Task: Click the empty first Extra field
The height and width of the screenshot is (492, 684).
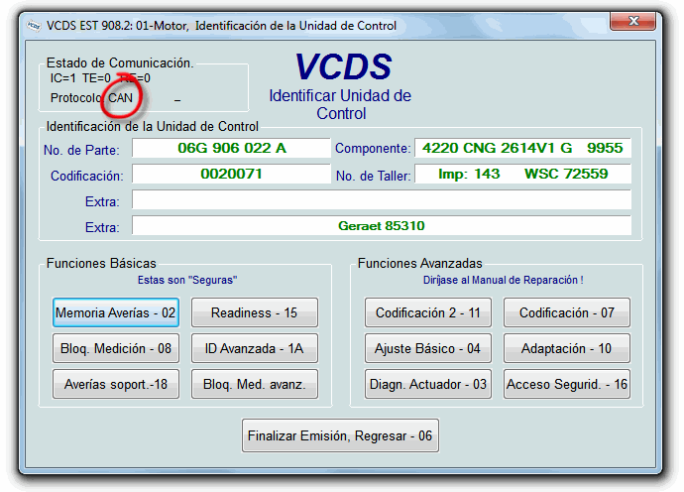Action: [x=382, y=200]
